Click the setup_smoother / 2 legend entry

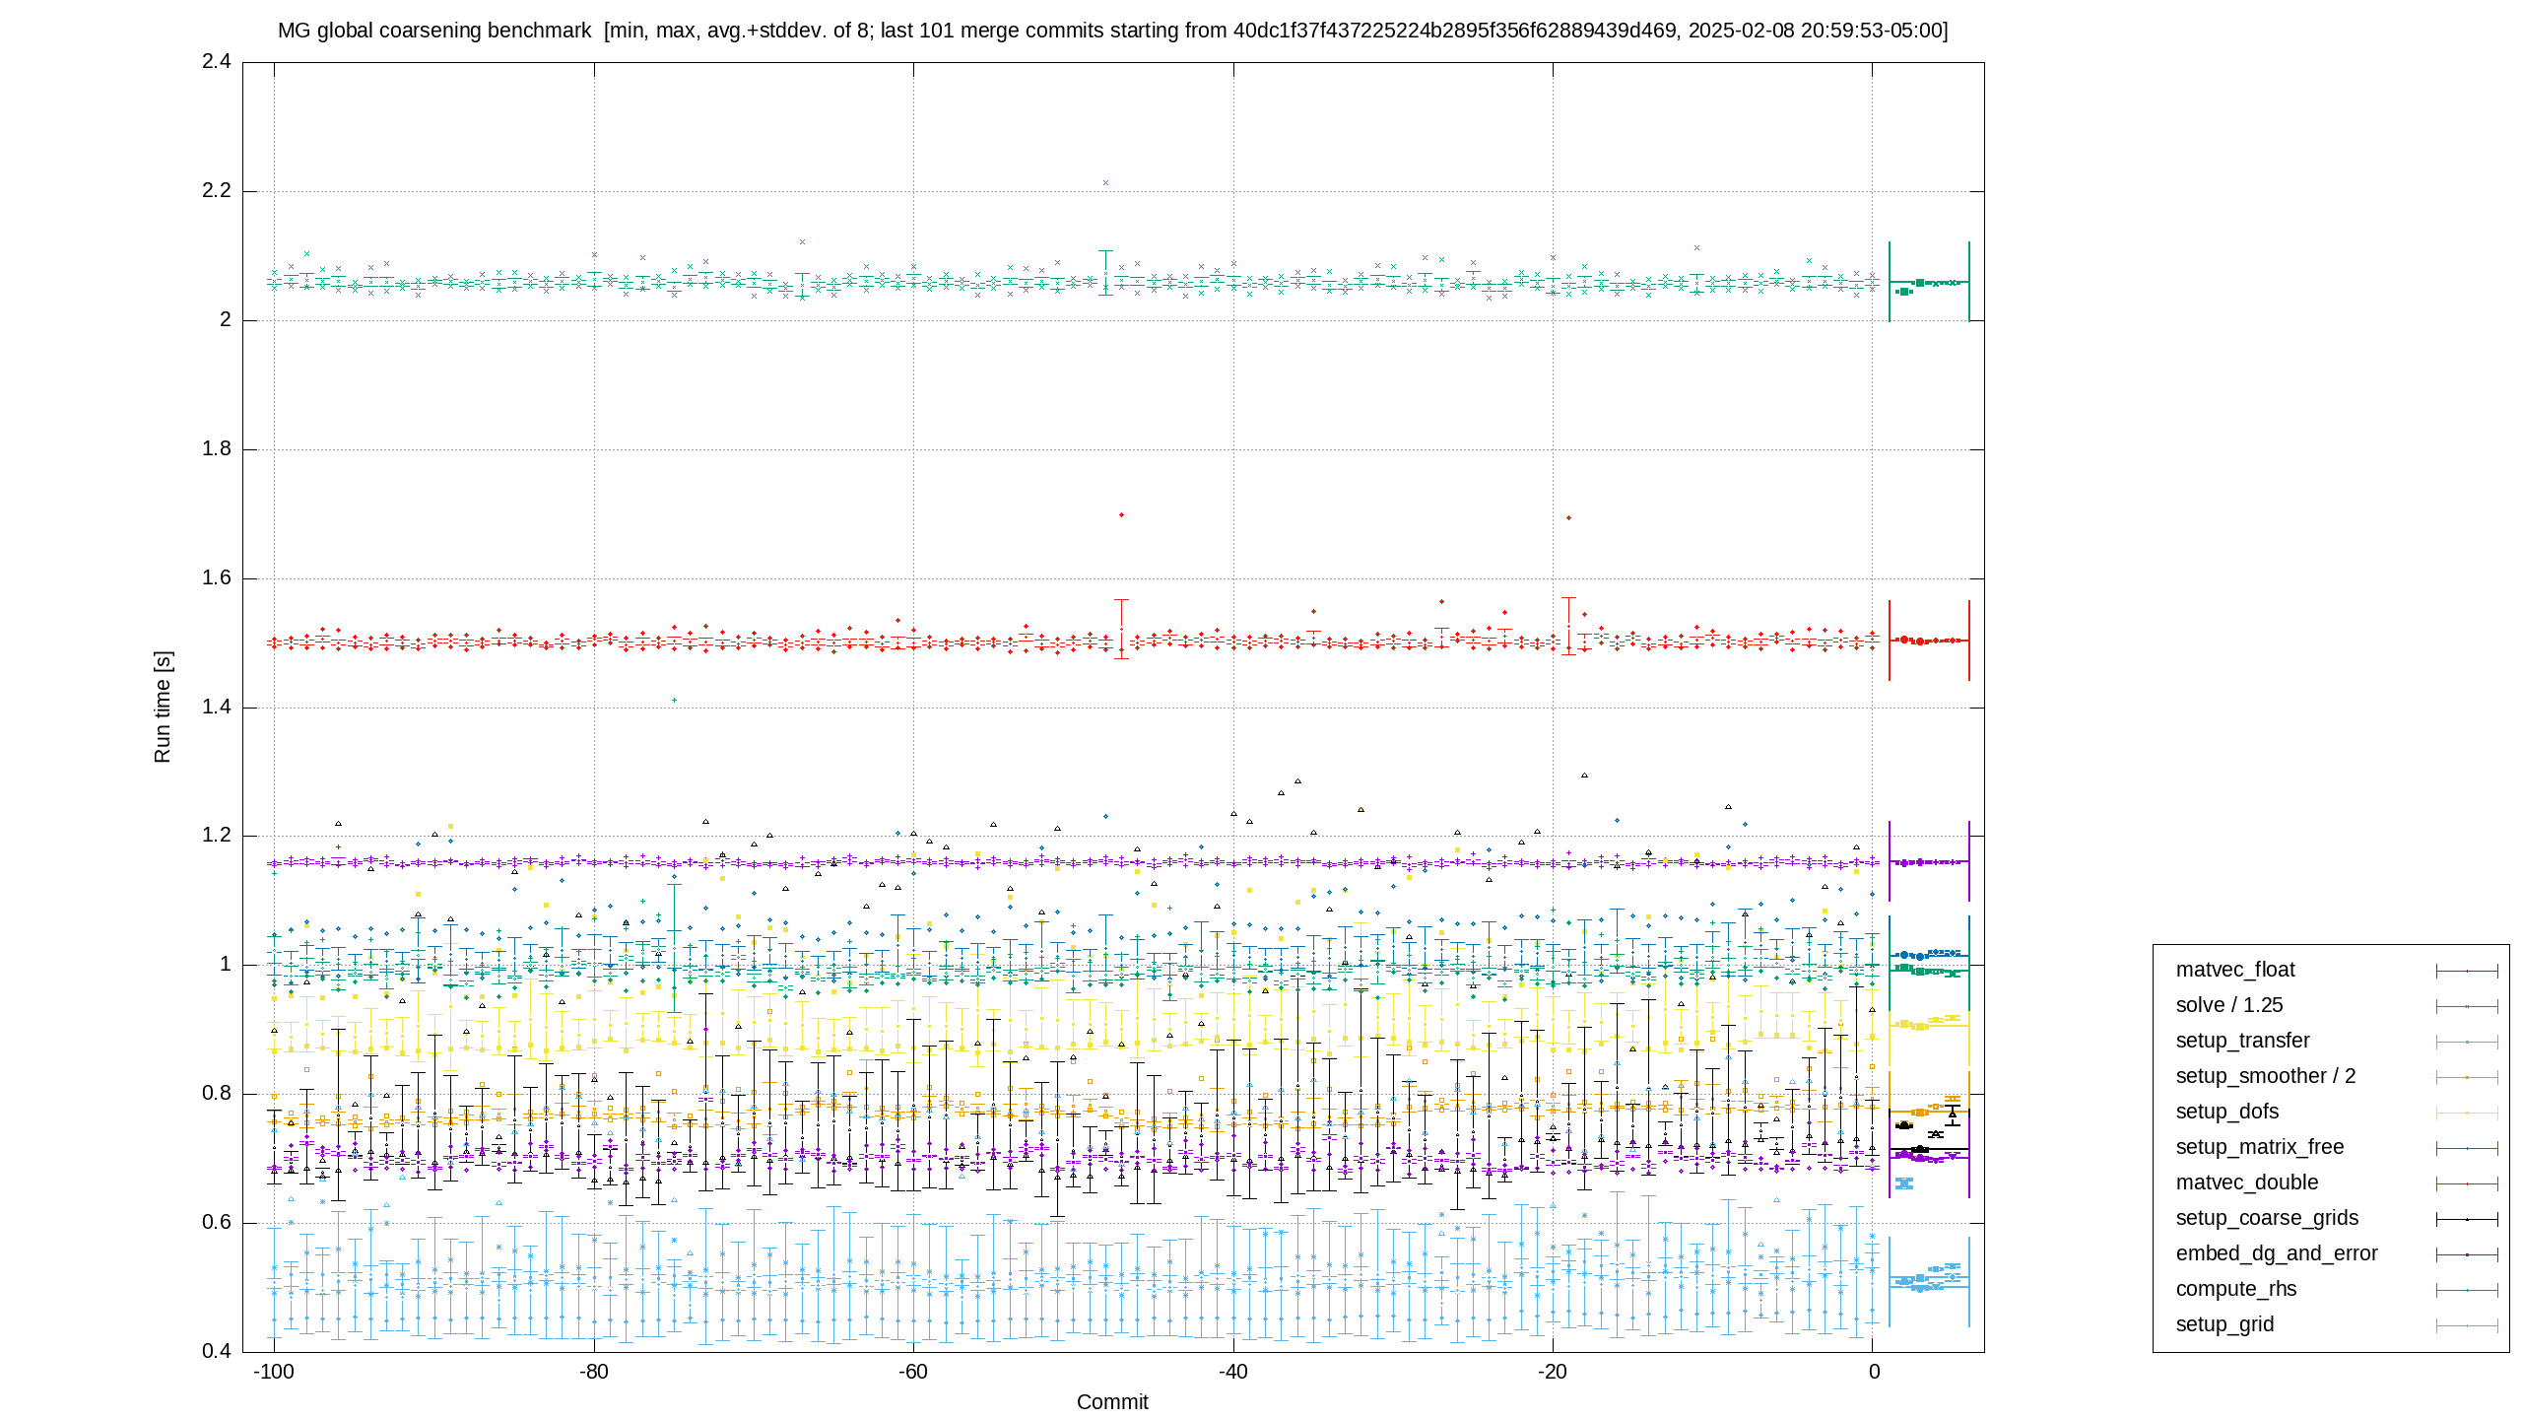2266,1076
